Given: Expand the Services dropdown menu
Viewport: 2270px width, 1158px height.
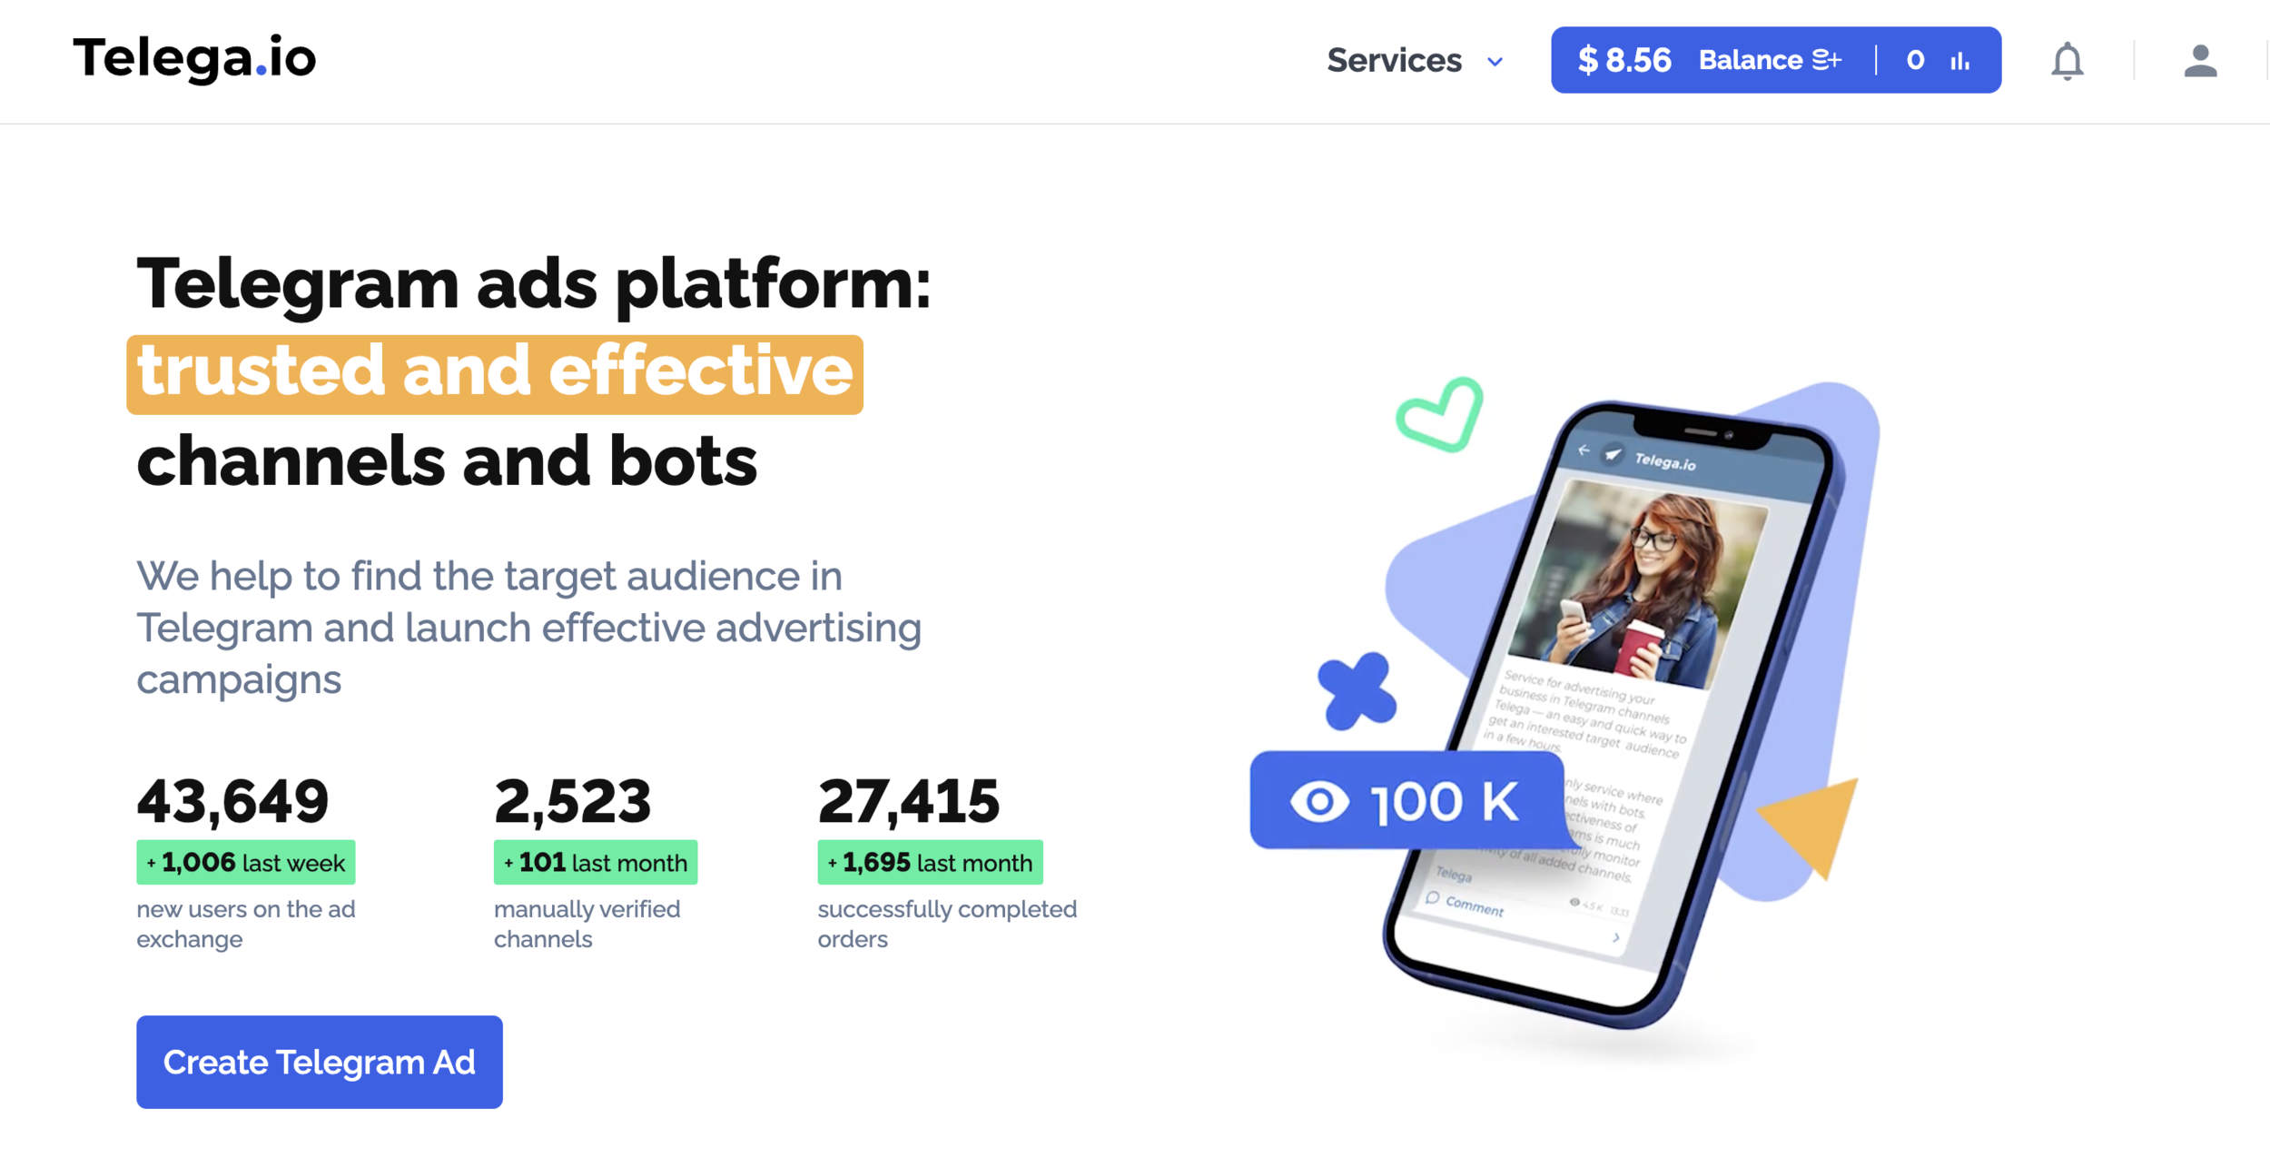Looking at the screenshot, I should (x=1411, y=61).
